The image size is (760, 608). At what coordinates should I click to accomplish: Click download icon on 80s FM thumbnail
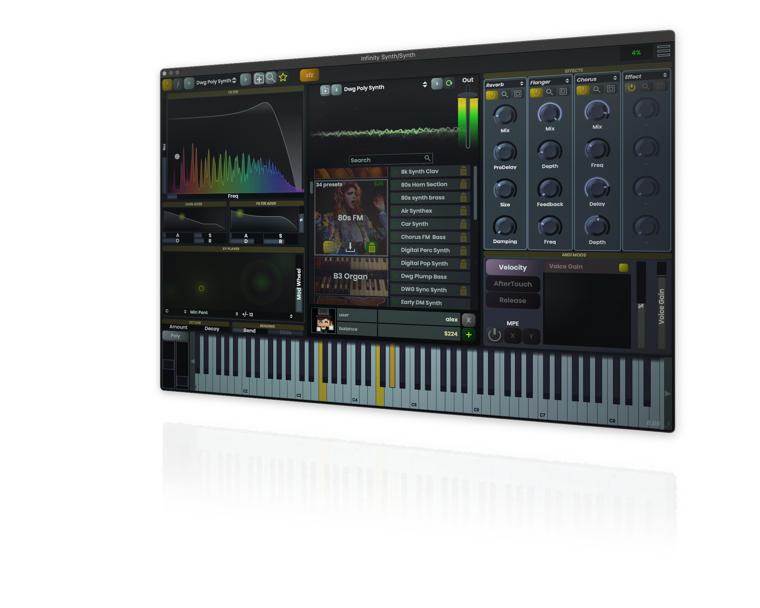350,247
